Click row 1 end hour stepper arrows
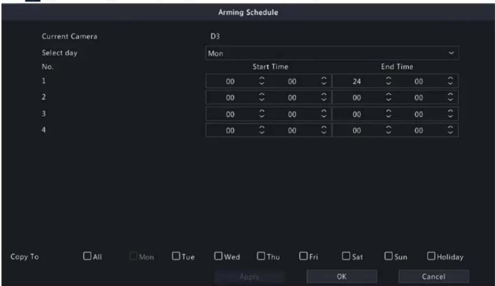Viewport: 495px width, 286px height. tap(389, 81)
